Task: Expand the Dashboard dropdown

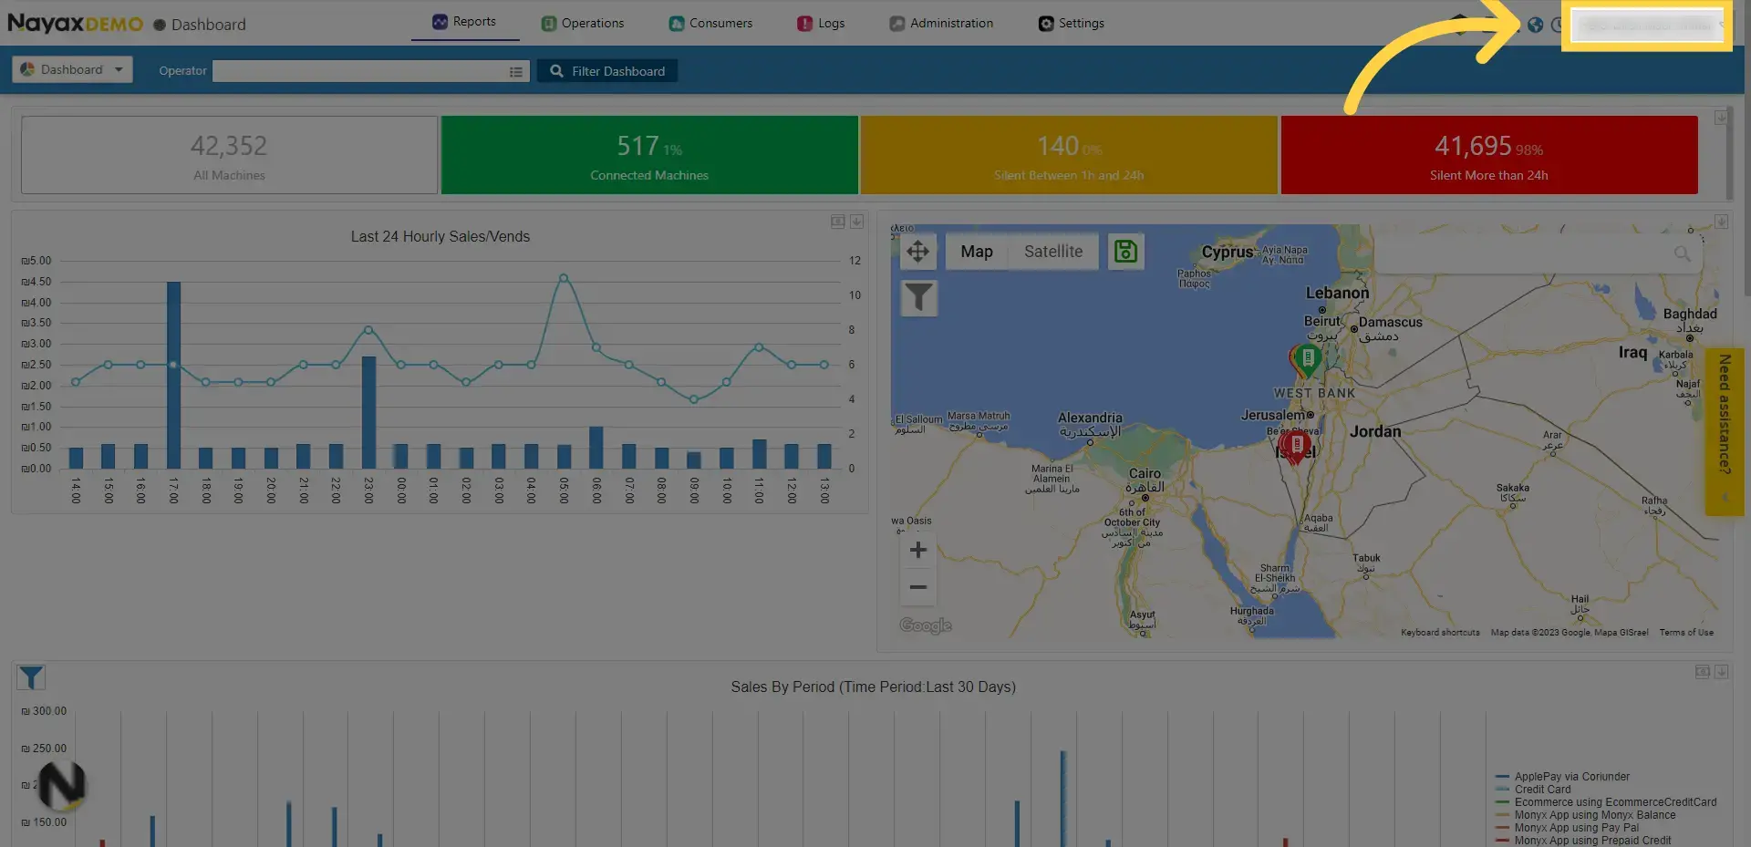Action: pos(72,70)
